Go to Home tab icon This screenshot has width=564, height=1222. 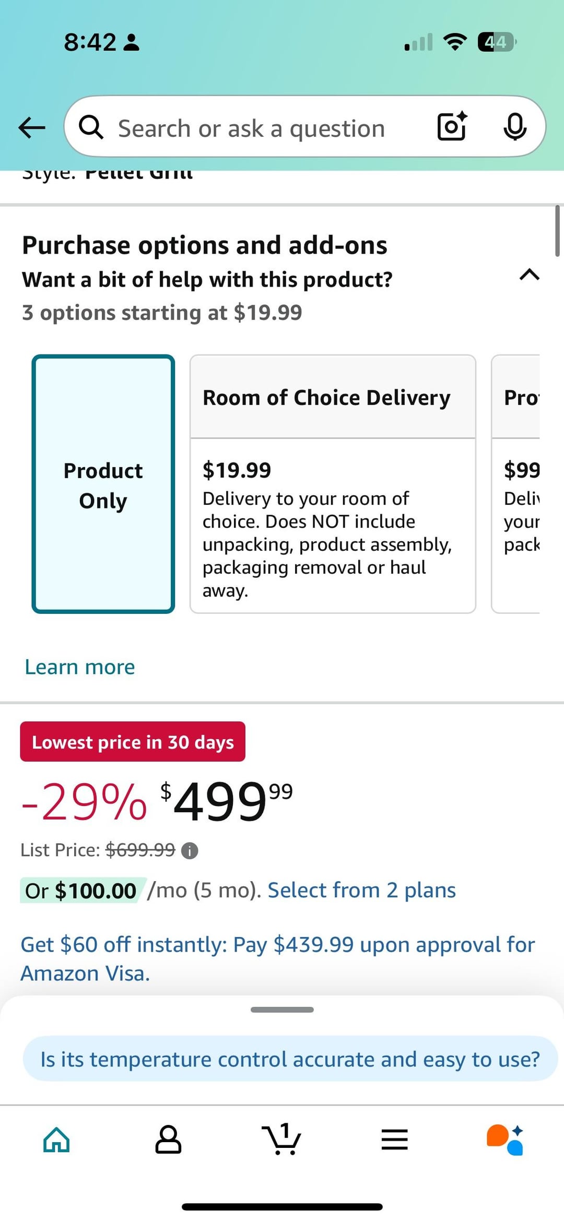[56, 1140]
